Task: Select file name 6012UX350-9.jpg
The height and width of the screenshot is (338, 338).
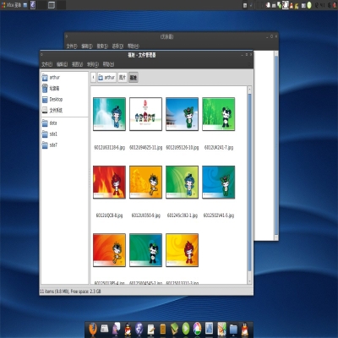Action: click(146, 215)
